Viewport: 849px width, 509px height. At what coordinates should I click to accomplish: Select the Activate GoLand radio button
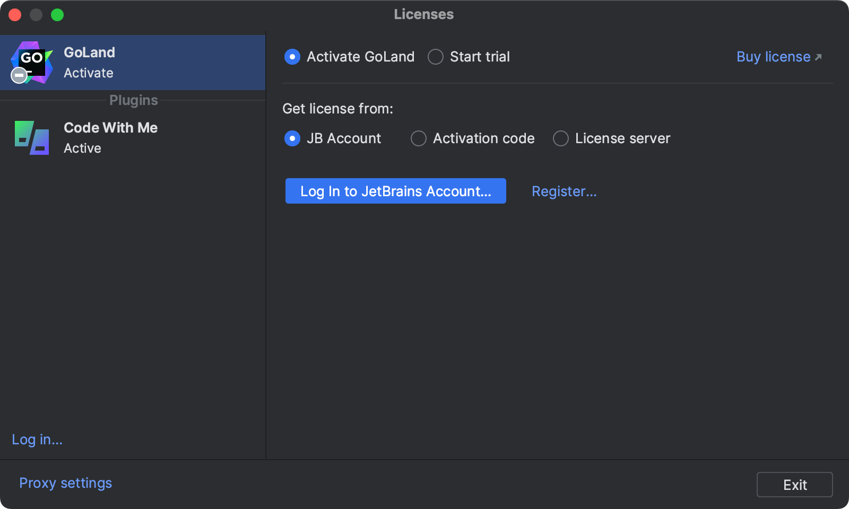[x=292, y=57]
